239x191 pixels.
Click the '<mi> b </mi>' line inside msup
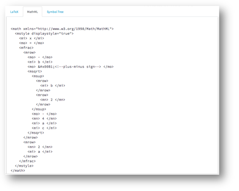pos(53,86)
